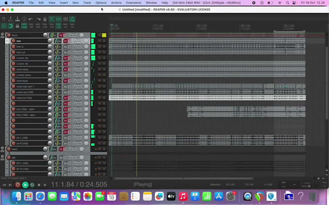Open the routing button on the kick out track

(x=58, y=52)
